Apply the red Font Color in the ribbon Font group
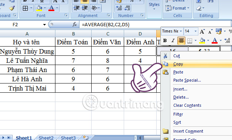This screenshot has width=232, height=140. (51, 8)
